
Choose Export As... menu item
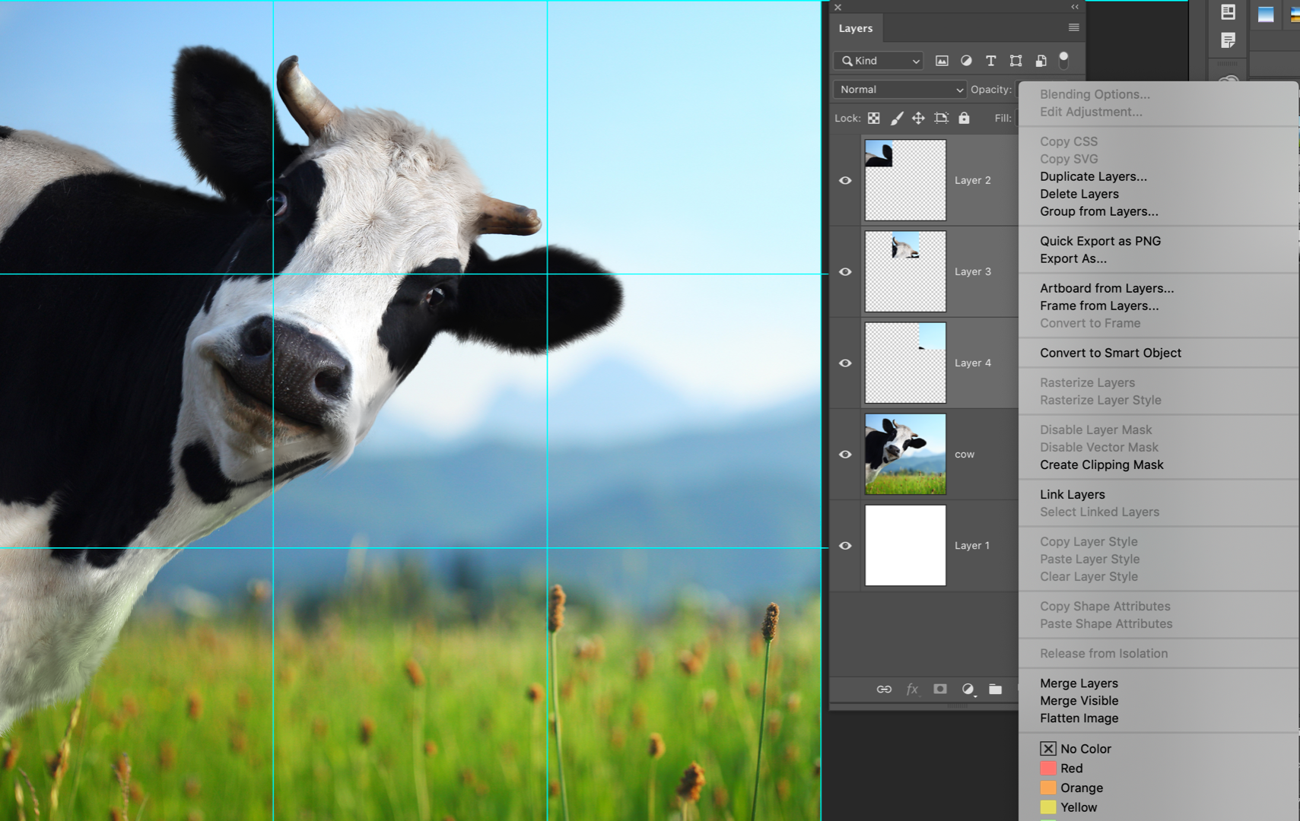tap(1073, 258)
